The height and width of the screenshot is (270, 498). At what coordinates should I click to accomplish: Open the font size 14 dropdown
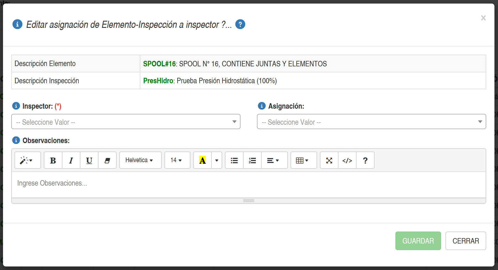177,160
